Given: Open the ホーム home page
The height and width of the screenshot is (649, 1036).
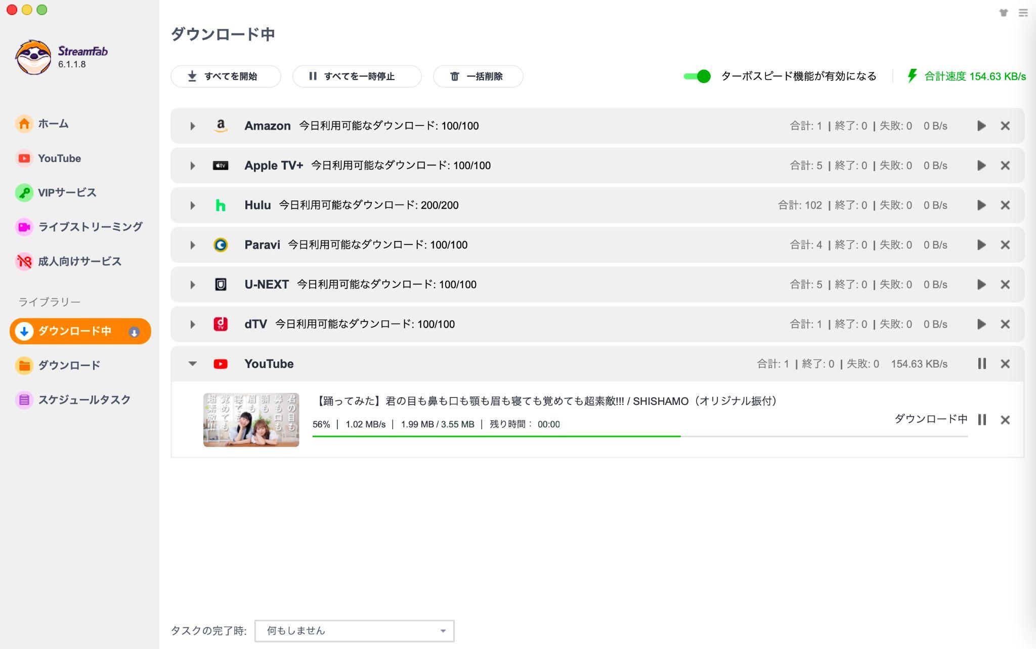Looking at the screenshot, I should coord(42,124).
